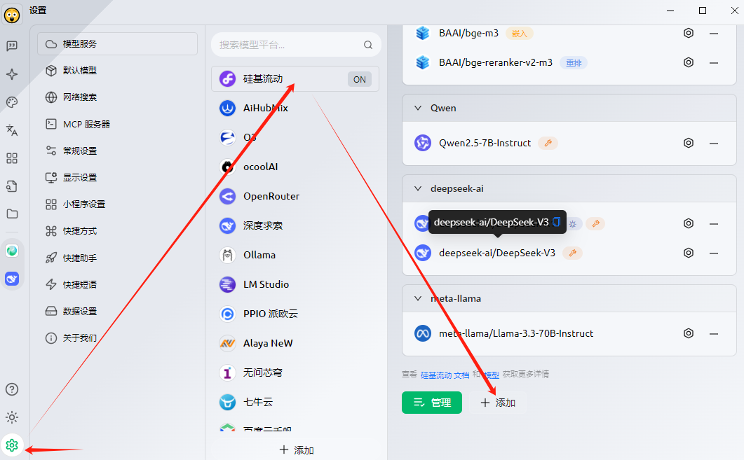Remove BAAI/bge-reranker-v2-m3 with its minus icon
The image size is (744, 460).
point(714,63)
